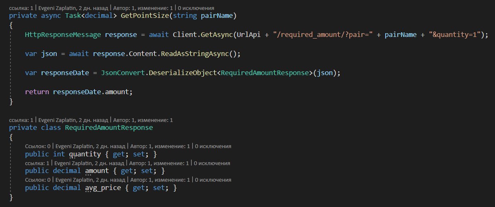Screen dimensions: 495x207
Task: Click the ReadAsStringAsync method call
Action: [x=195, y=54]
